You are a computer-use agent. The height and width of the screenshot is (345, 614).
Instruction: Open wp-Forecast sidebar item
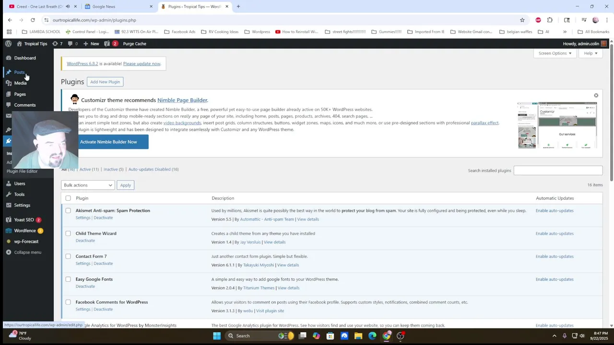tap(26, 241)
